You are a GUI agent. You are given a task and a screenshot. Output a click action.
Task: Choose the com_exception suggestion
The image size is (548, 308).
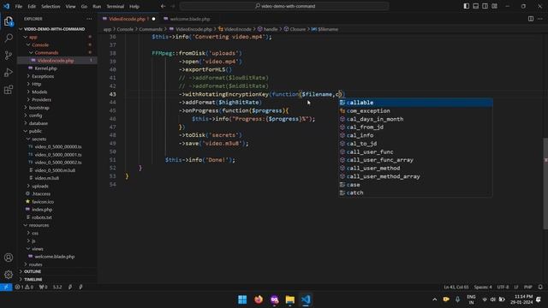coord(415,111)
